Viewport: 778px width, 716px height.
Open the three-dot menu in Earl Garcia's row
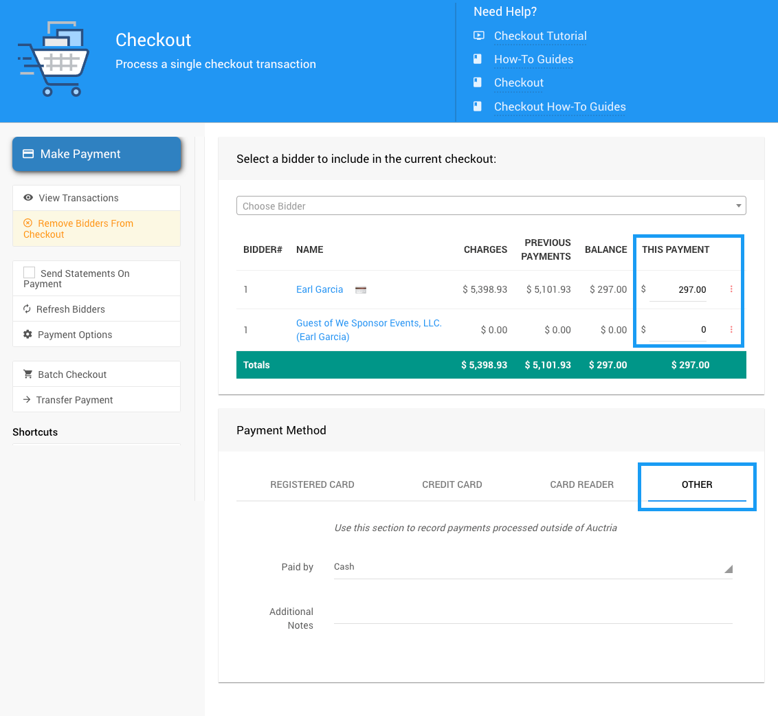pos(731,289)
